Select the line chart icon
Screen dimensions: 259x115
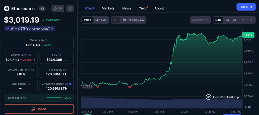[x=115, y=20]
